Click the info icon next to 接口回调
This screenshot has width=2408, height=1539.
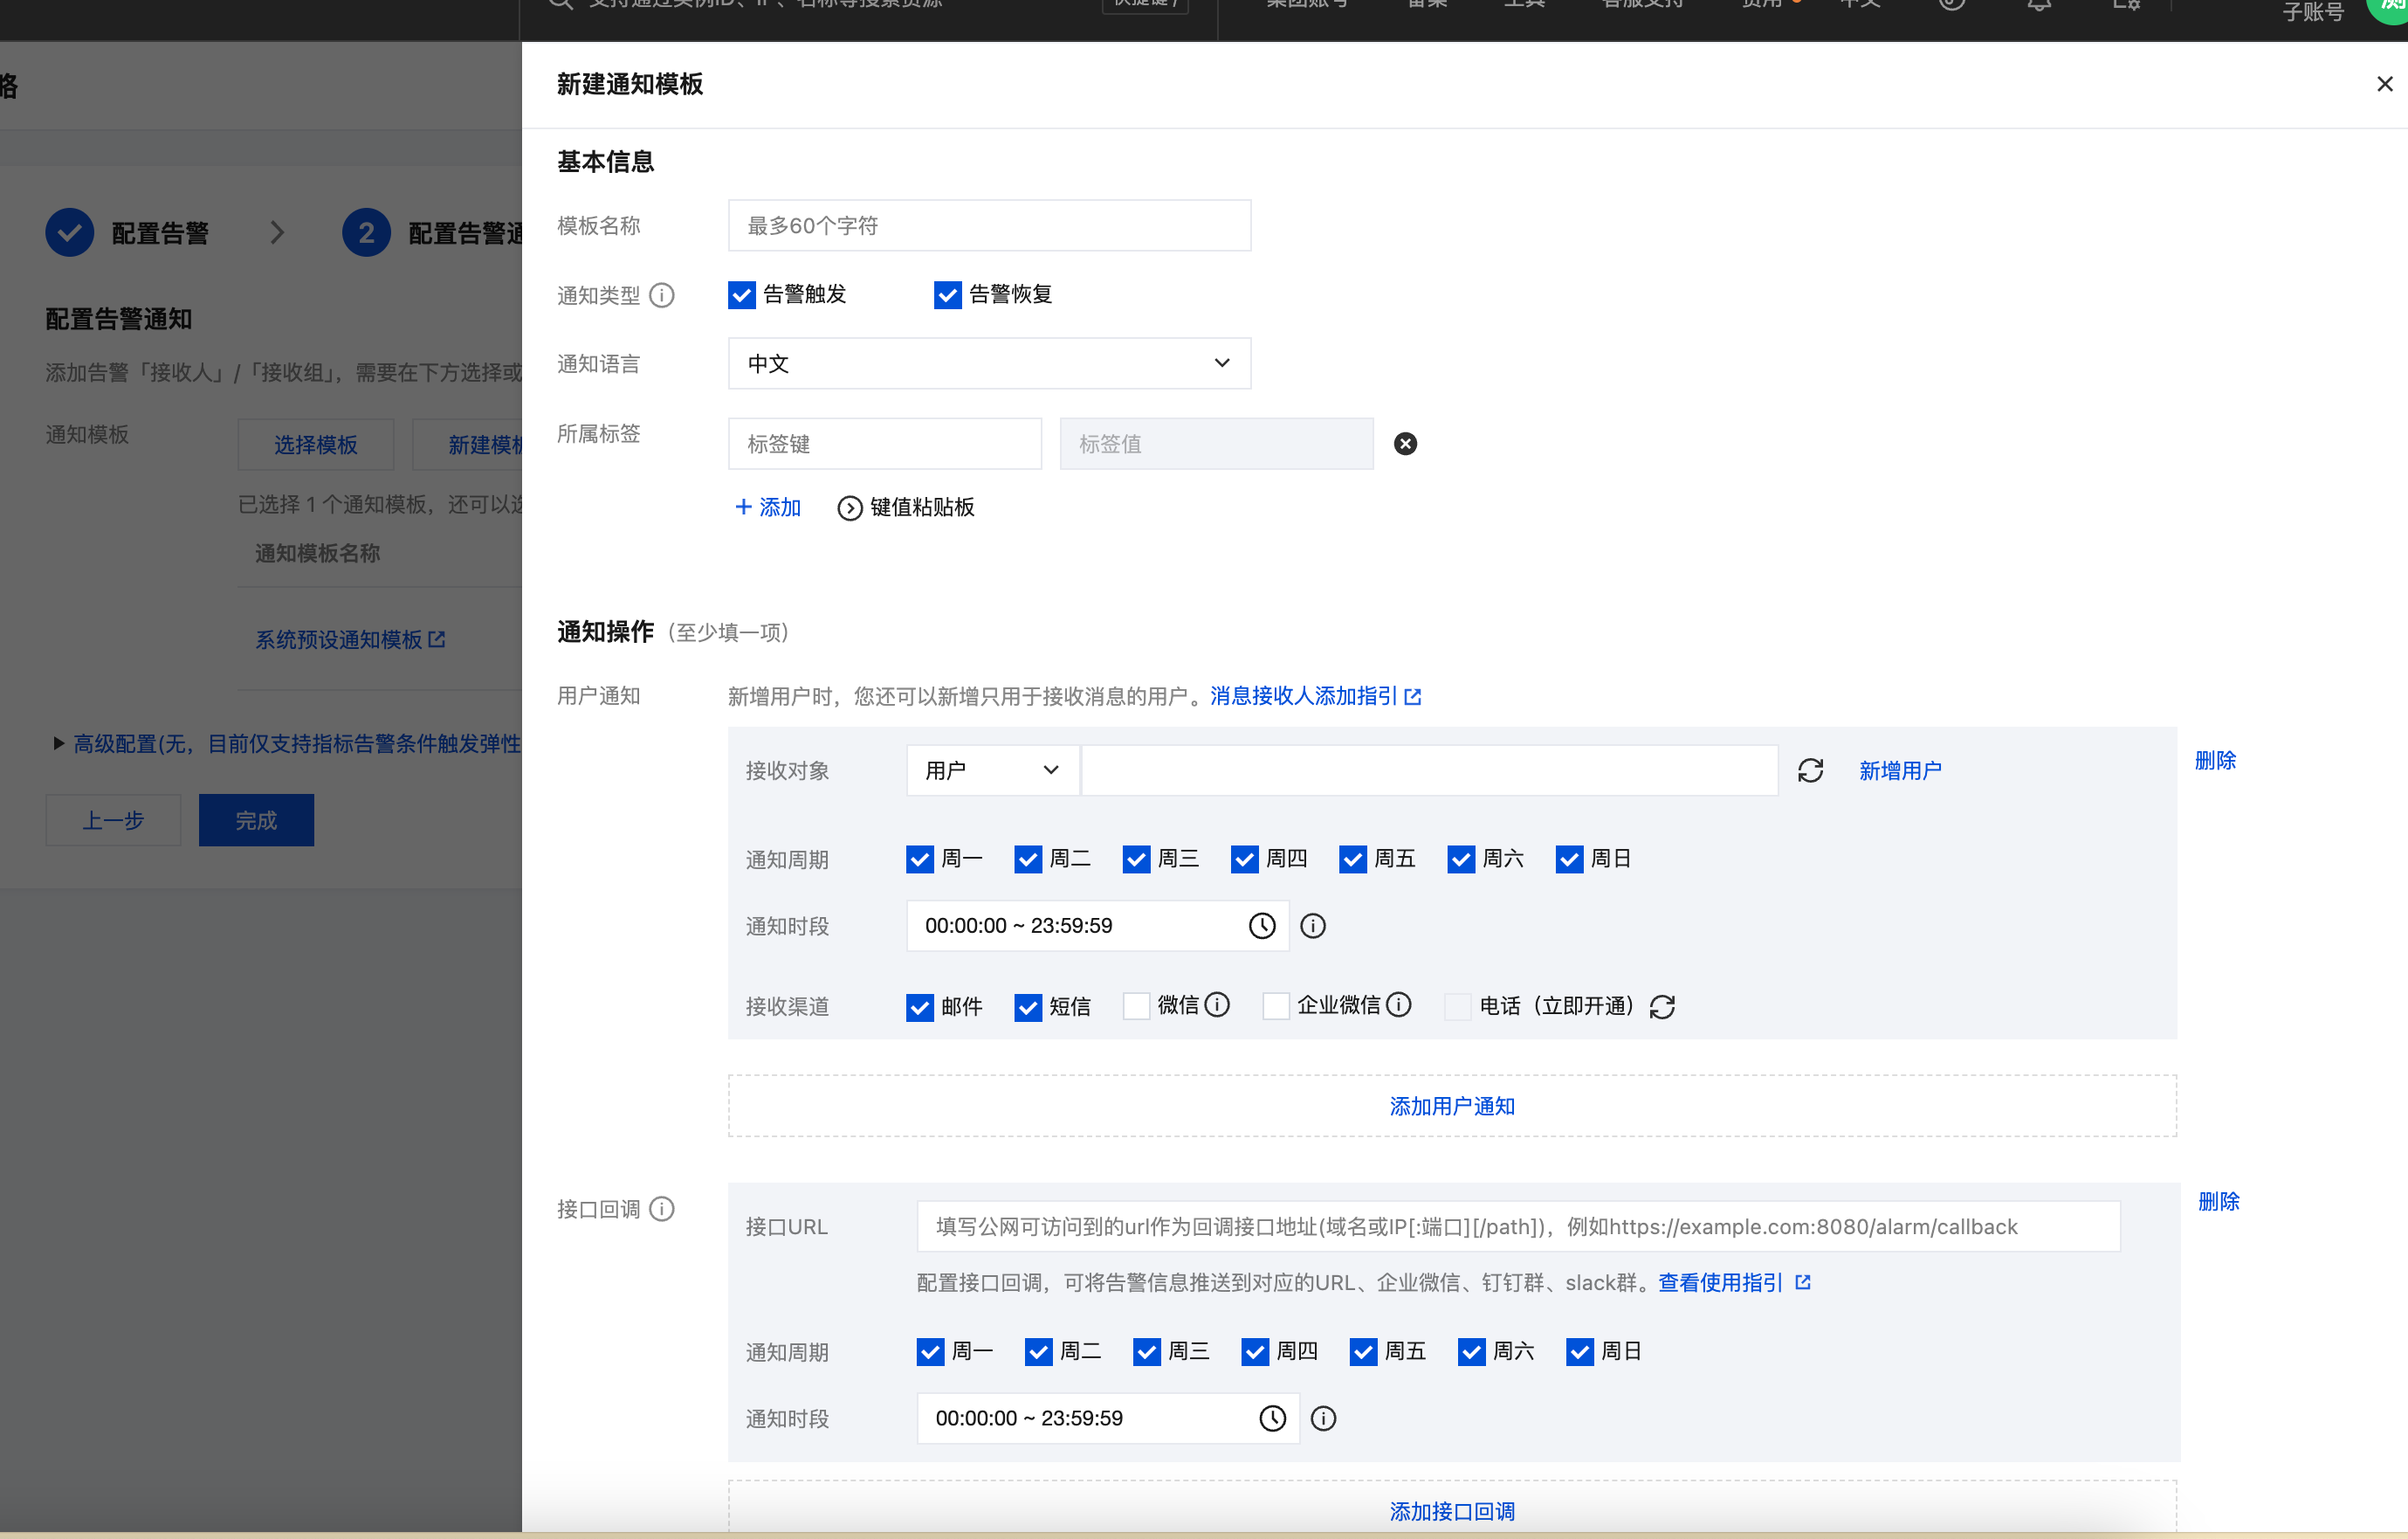click(x=662, y=1209)
